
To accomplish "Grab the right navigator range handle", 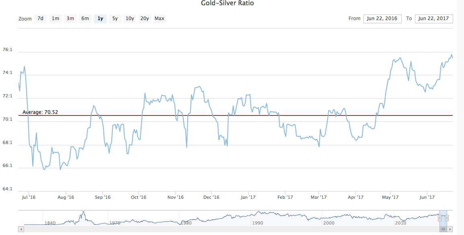I will tap(447, 218).
